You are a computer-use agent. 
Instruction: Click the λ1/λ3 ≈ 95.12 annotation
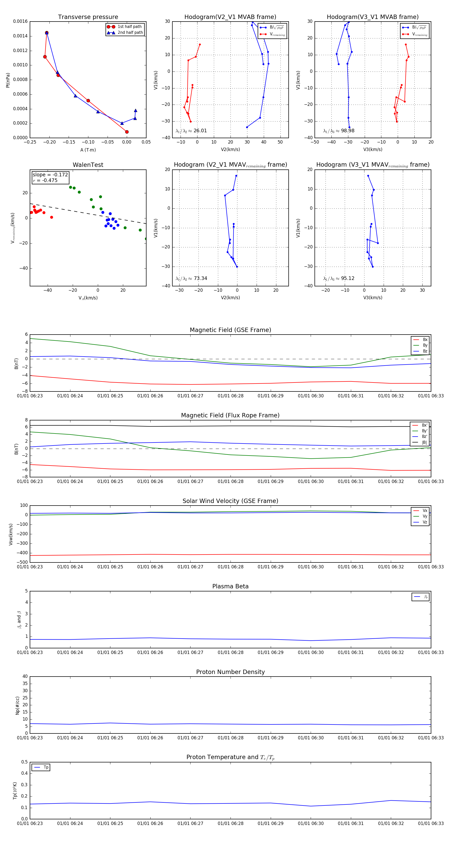pyautogui.click(x=339, y=278)
